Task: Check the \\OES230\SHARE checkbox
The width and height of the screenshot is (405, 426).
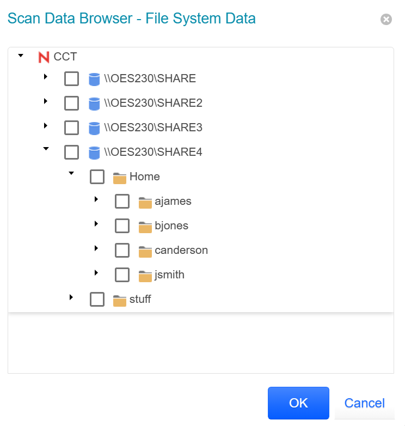Action: click(71, 79)
